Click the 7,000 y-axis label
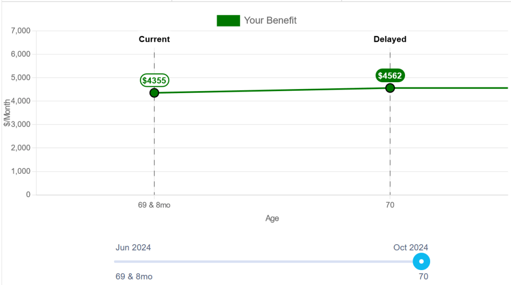 [20, 31]
